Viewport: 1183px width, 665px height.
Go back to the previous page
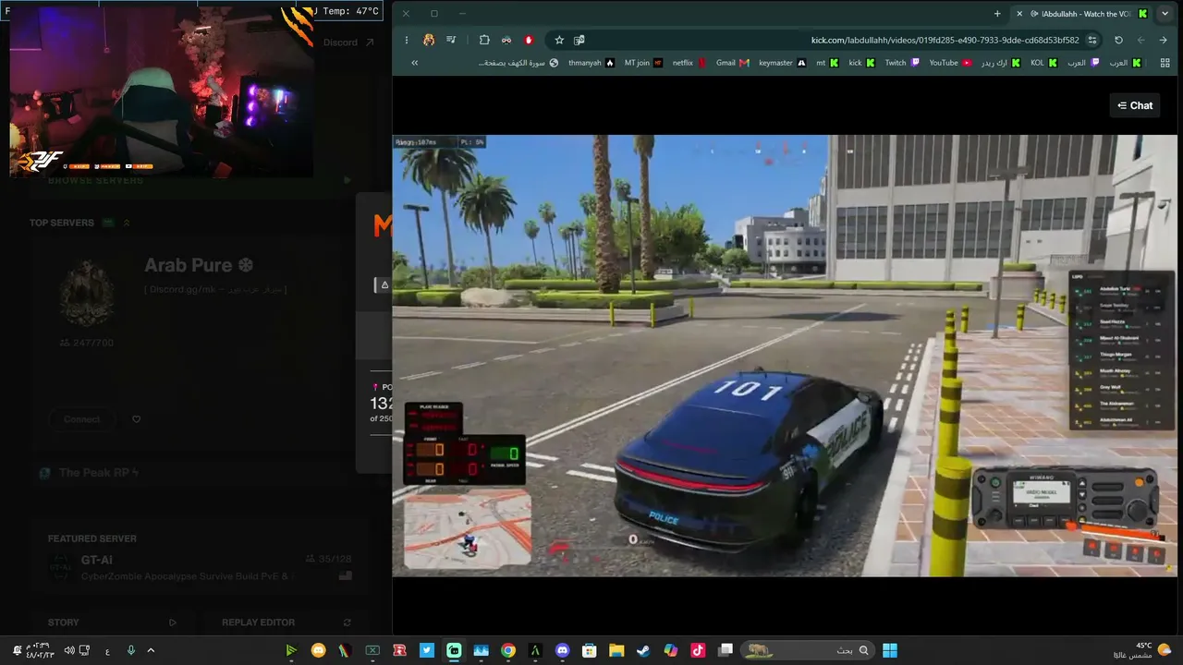click(1164, 40)
